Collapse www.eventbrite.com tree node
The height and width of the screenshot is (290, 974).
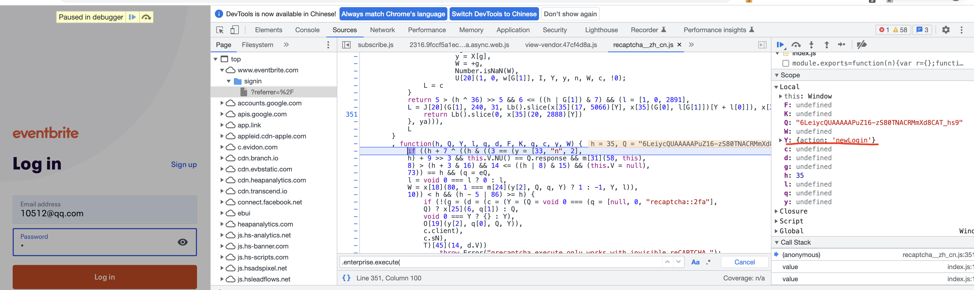point(222,70)
